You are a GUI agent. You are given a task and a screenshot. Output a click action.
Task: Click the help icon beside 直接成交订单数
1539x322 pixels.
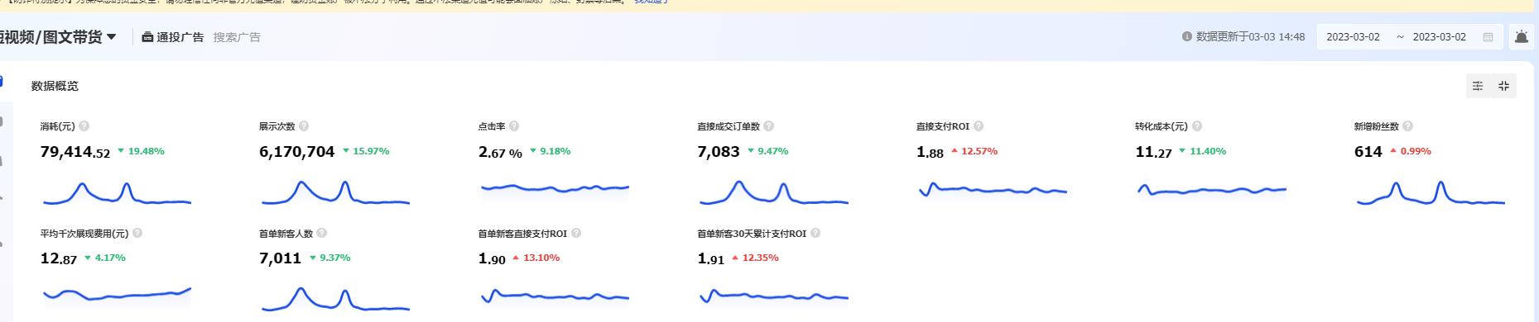click(769, 126)
